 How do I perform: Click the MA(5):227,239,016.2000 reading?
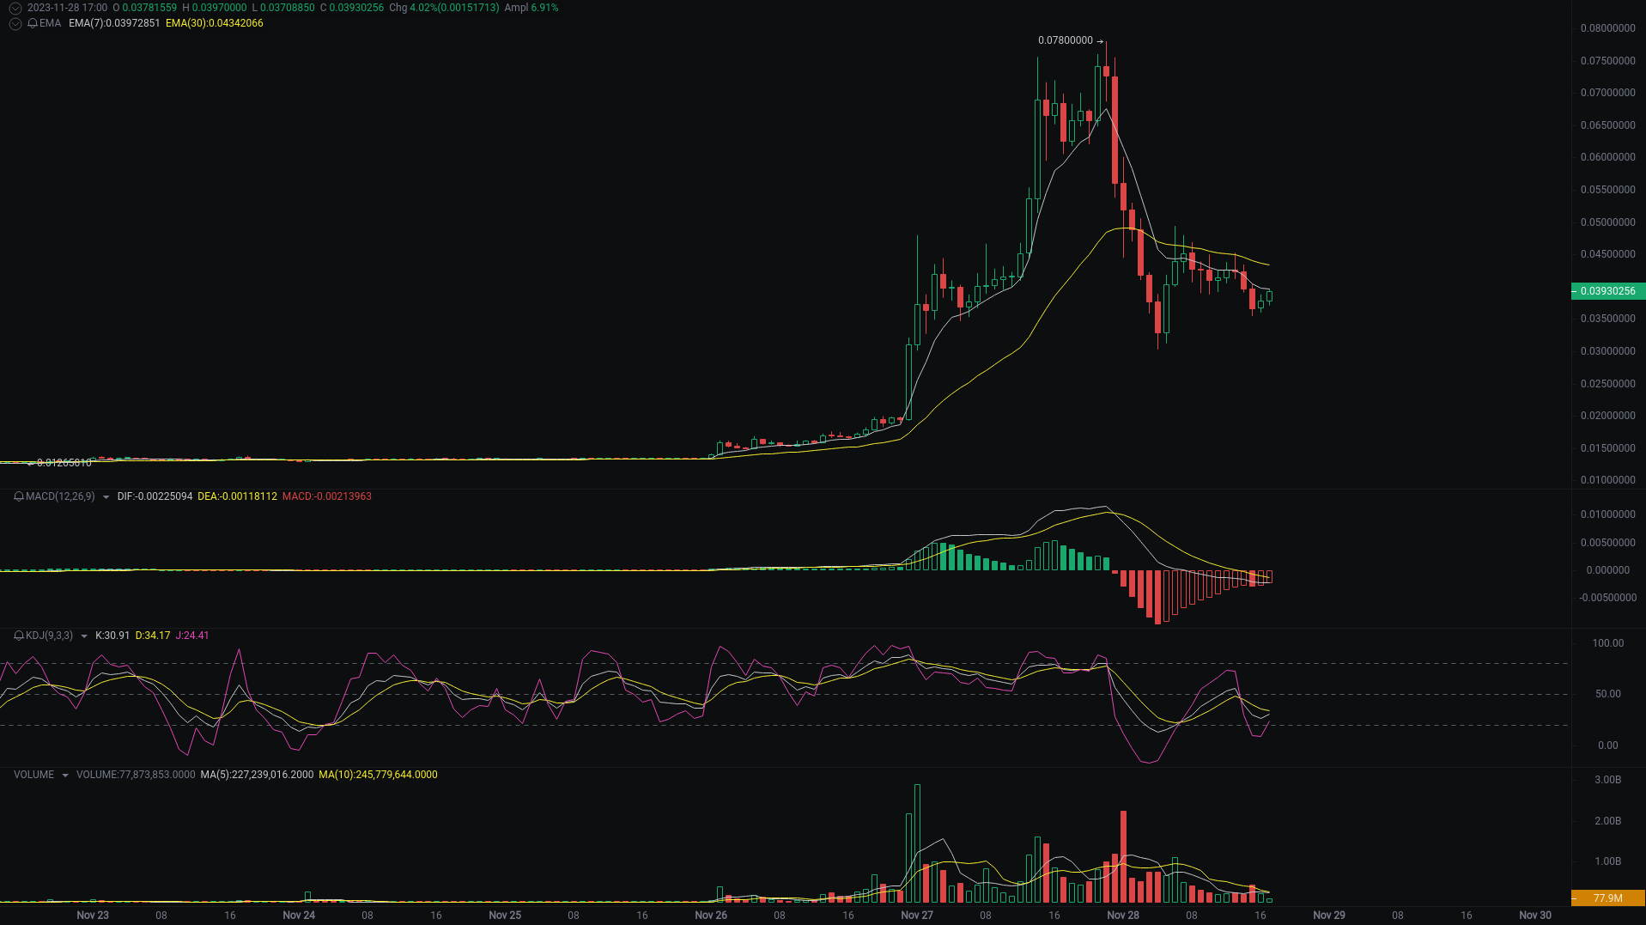tap(257, 775)
